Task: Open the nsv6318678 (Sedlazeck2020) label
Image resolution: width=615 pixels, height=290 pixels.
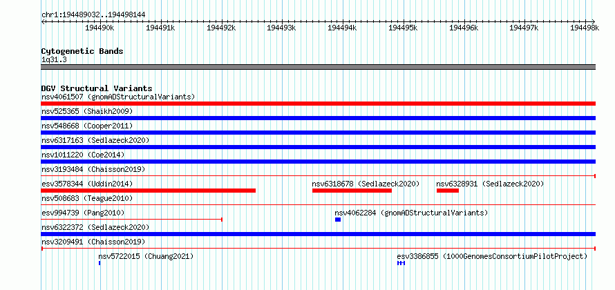Action: point(366,184)
